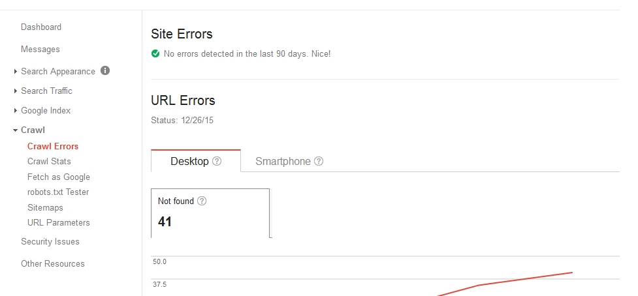
Task: Click the Search Appearance info icon
Action: (105, 70)
